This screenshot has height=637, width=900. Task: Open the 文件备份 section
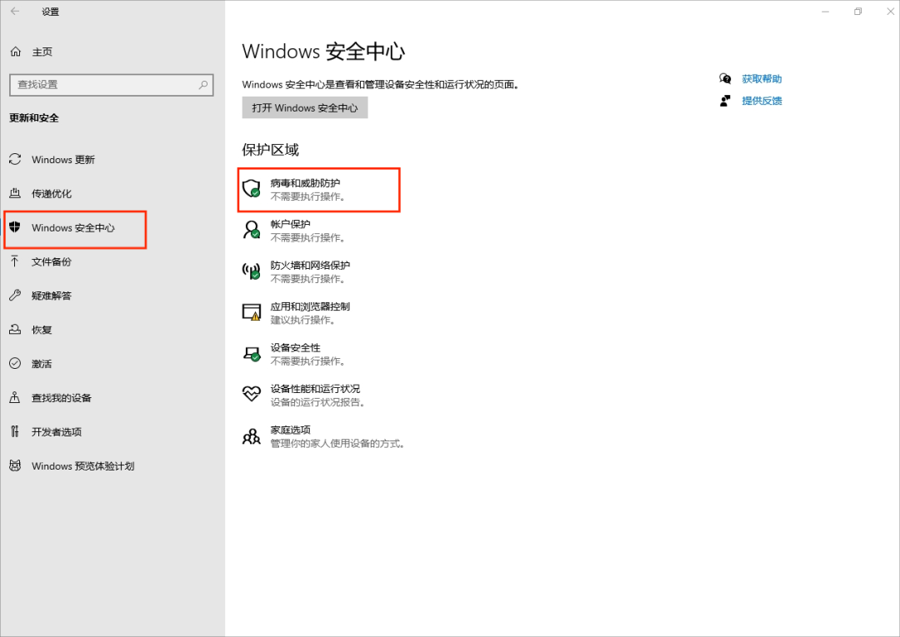52,261
